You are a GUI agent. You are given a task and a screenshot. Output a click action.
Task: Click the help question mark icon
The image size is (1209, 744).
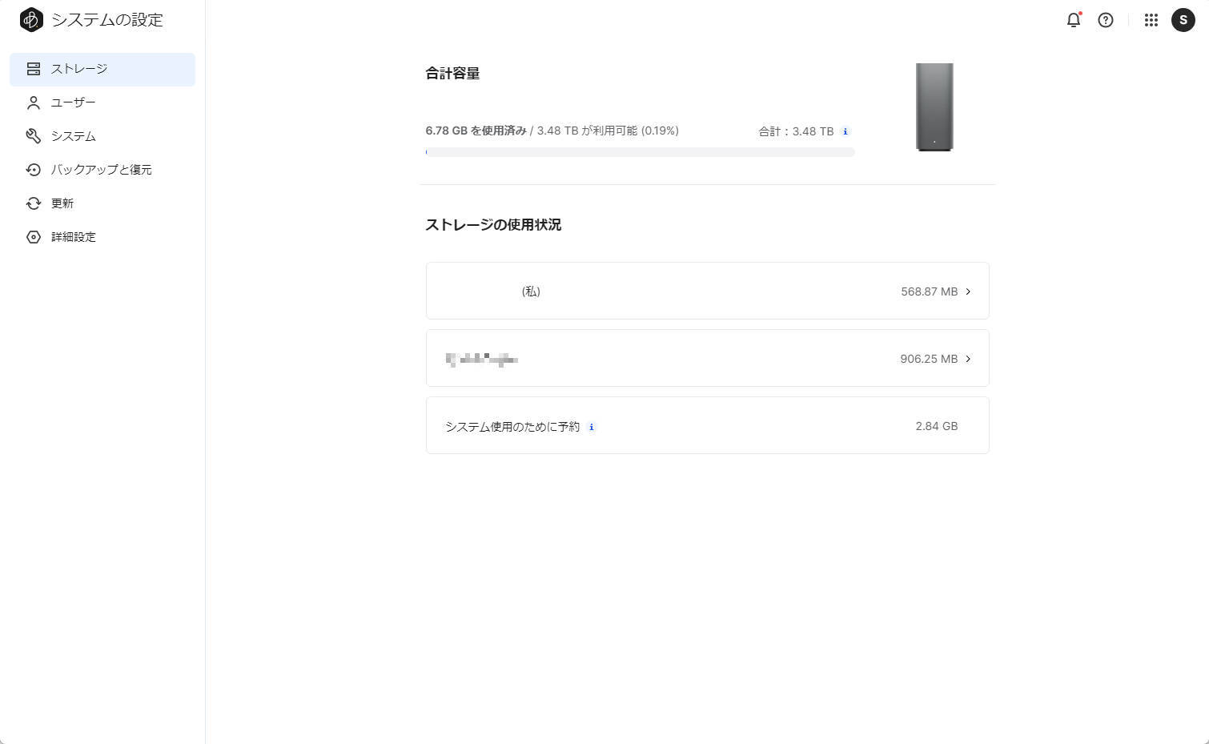coord(1105,20)
